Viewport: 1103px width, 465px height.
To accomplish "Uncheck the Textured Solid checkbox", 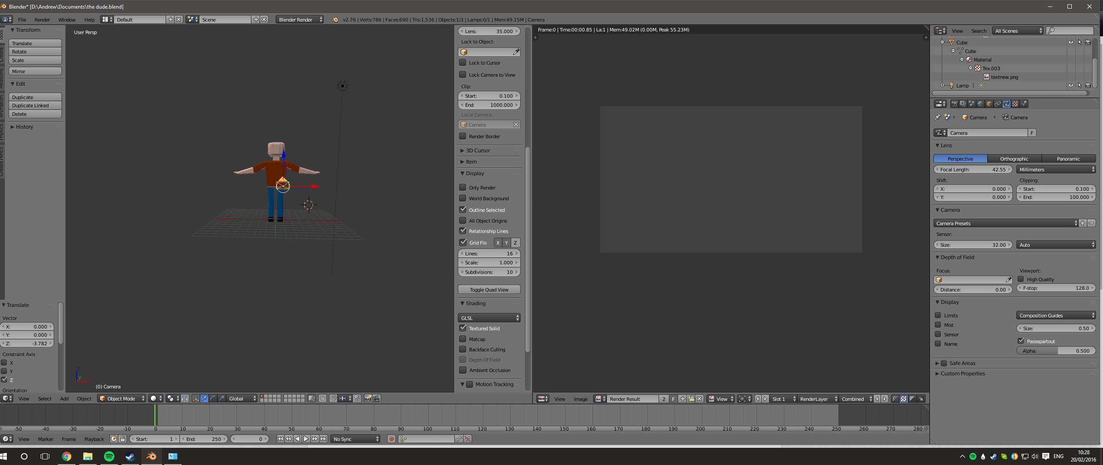I will tap(463, 328).
